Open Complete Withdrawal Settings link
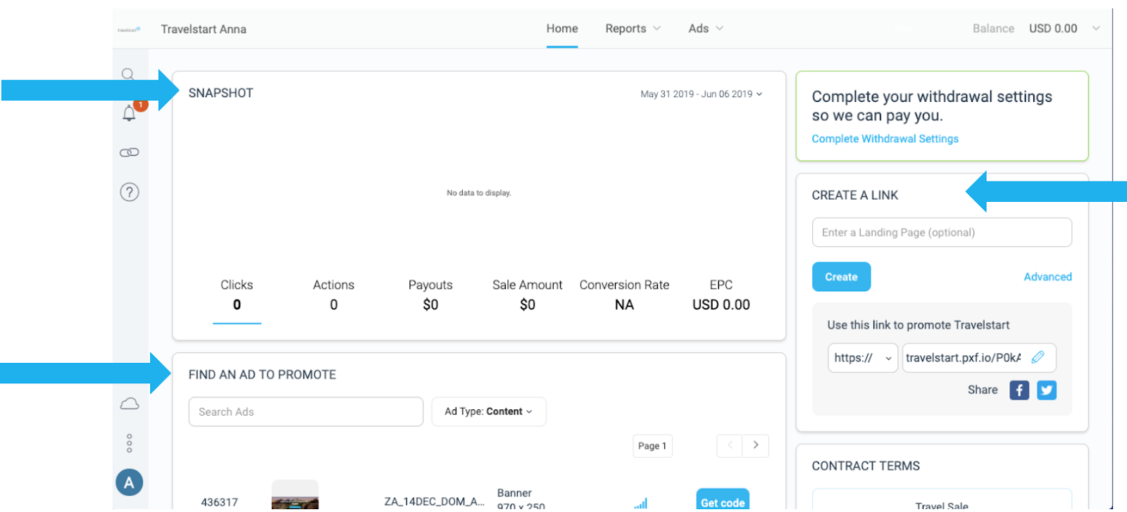This screenshot has height=512, width=1127. [x=885, y=139]
